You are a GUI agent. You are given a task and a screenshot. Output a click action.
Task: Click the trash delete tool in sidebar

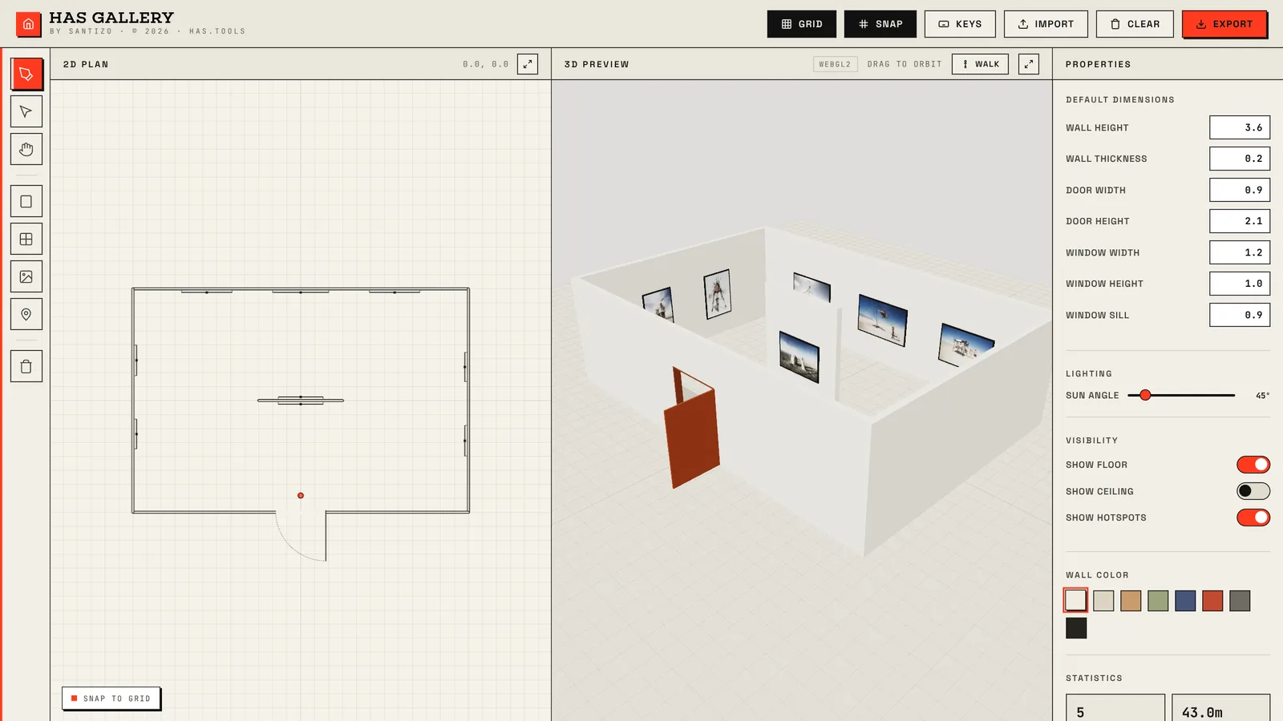point(26,366)
